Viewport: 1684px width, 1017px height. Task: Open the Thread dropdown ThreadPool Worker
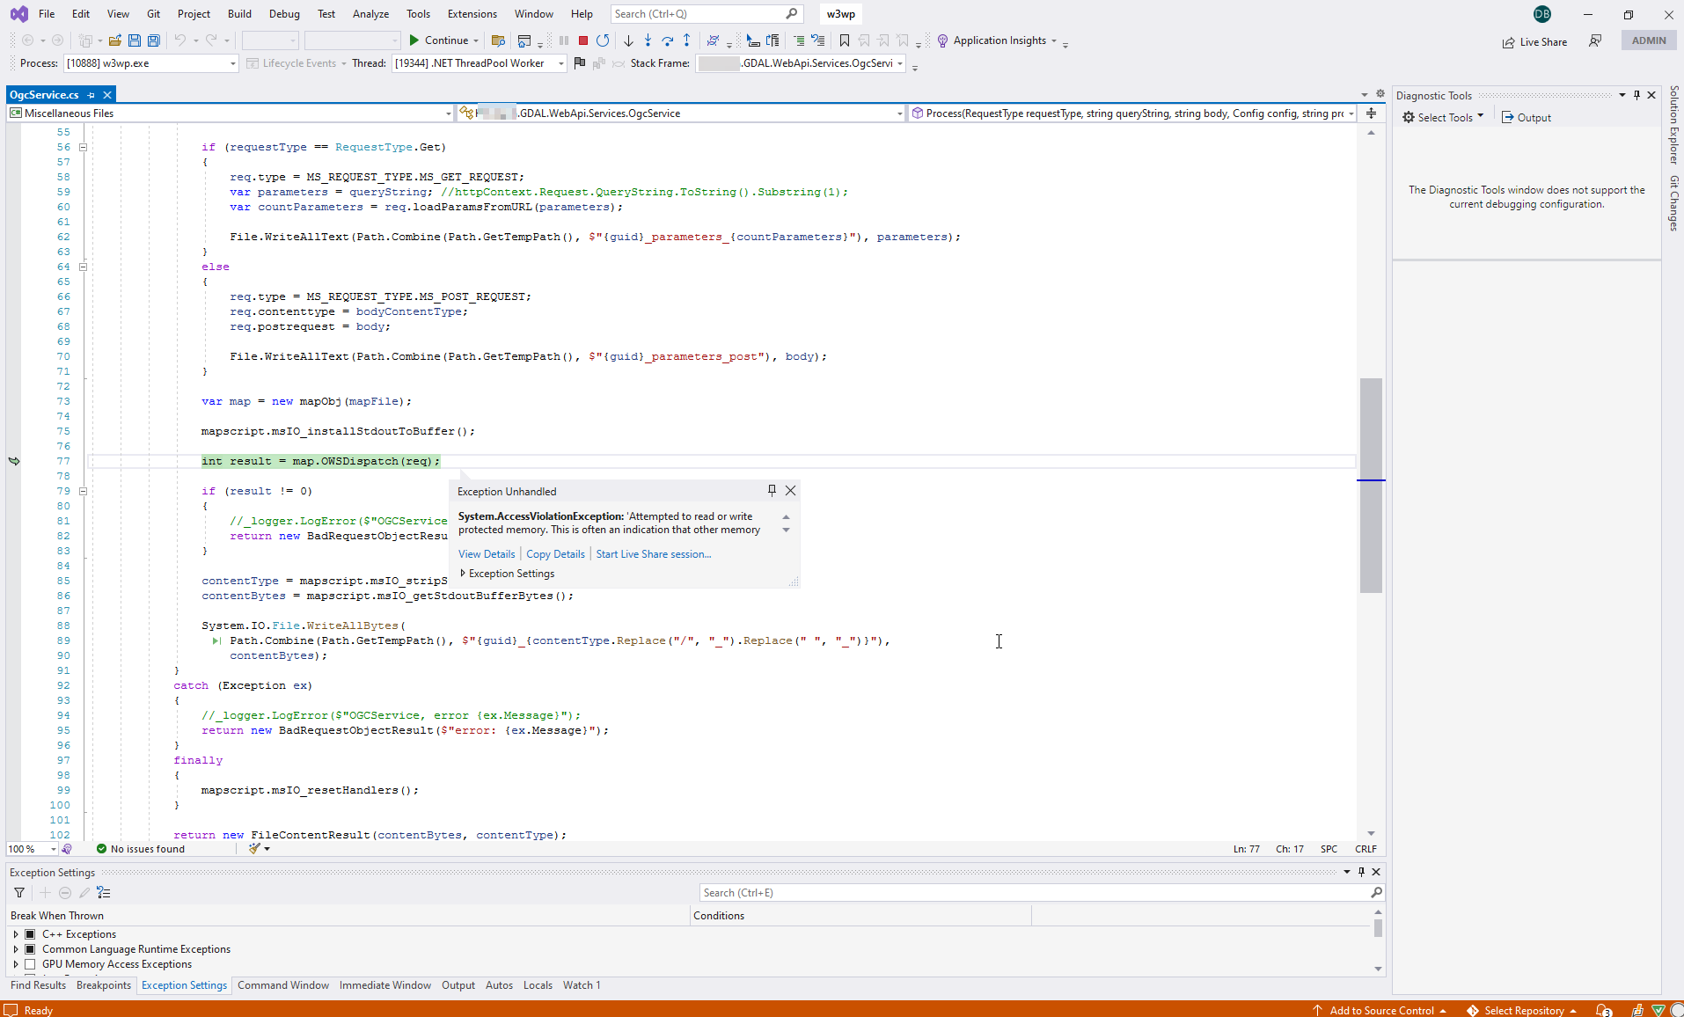[x=479, y=63]
